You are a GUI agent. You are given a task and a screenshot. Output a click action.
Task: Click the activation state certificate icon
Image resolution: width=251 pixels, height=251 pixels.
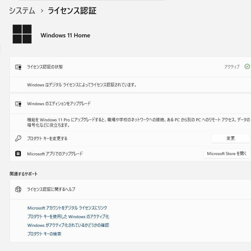18,67
